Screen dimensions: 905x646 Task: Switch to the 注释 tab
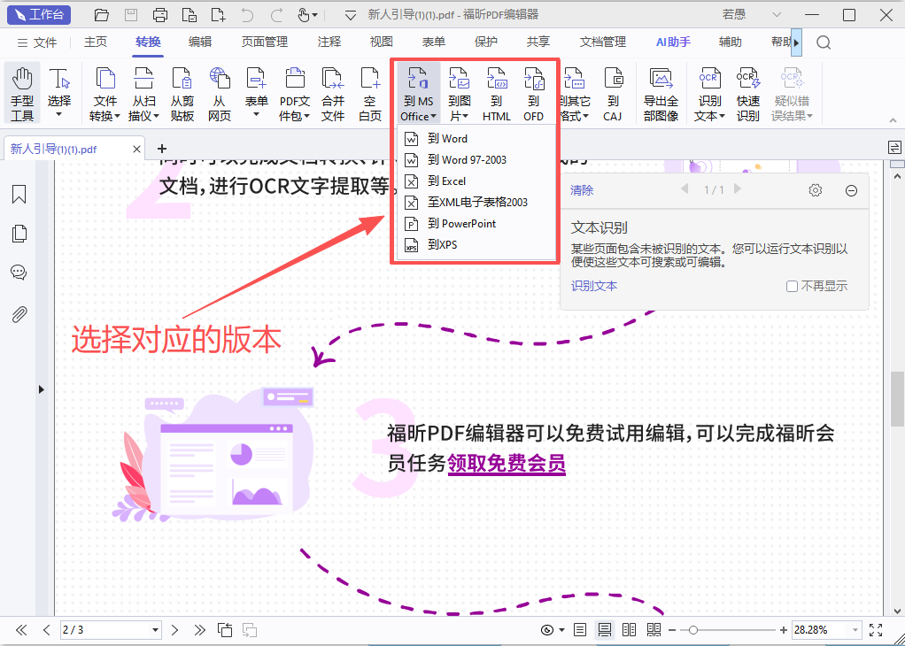pos(329,42)
